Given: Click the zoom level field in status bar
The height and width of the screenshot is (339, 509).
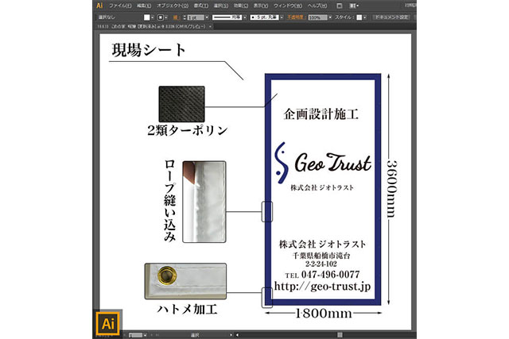Looking at the screenshot, I should pyautogui.click(x=135, y=335).
